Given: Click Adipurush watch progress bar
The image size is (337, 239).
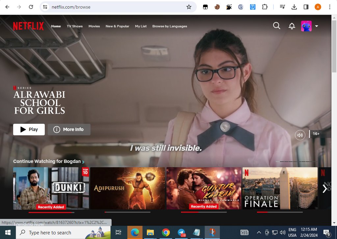Looking at the screenshot, I should coord(127,212).
